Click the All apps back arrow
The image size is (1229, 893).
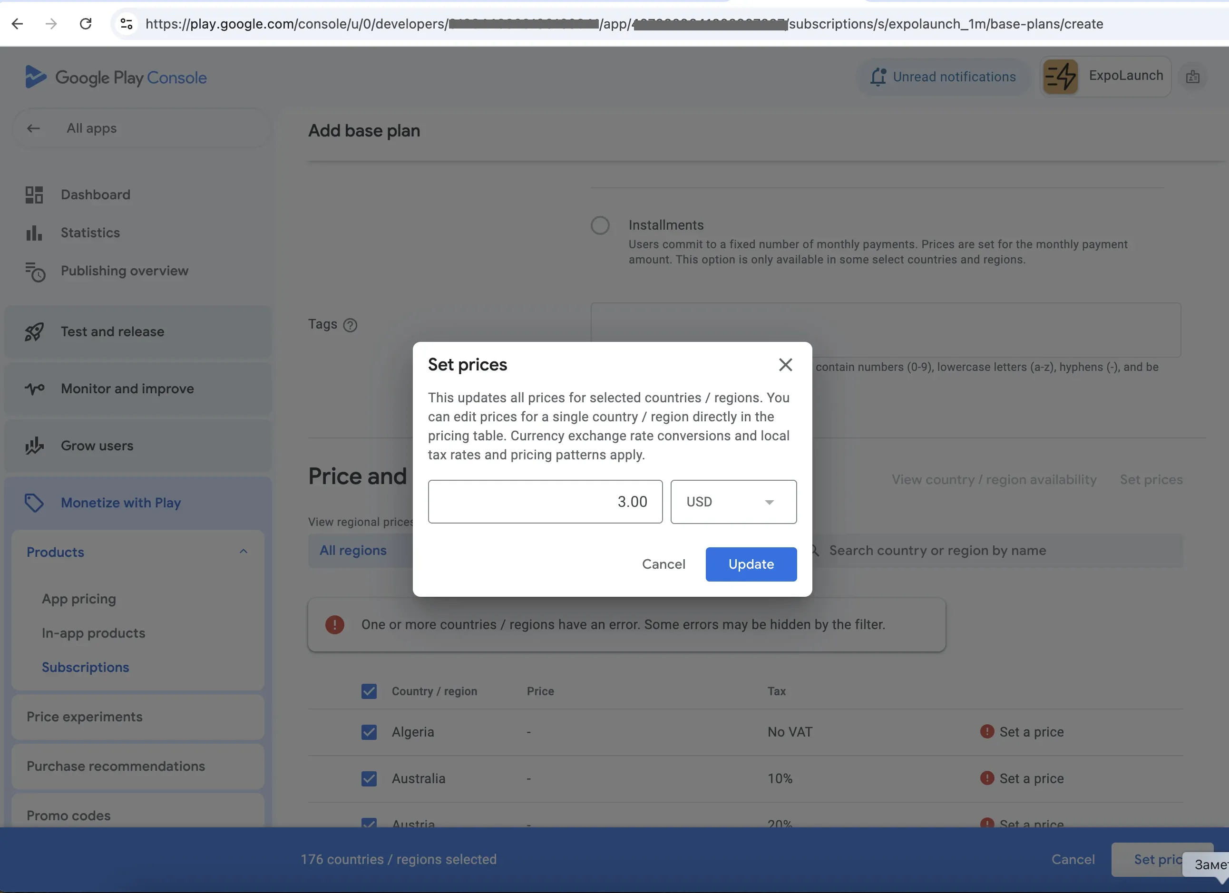tap(34, 128)
